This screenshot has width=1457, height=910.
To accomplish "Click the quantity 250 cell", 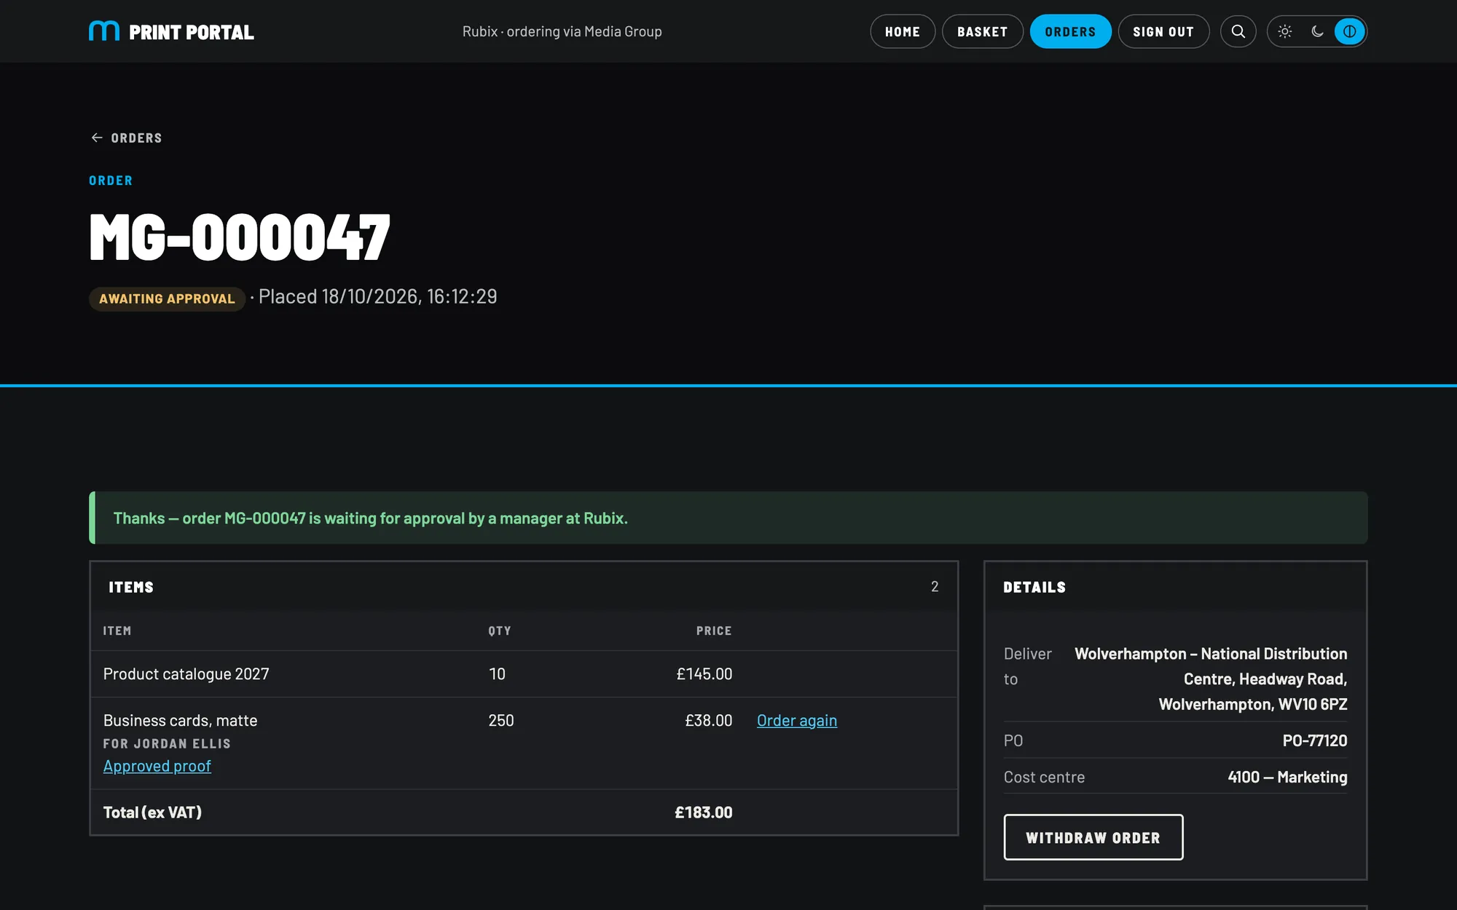I will (501, 721).
